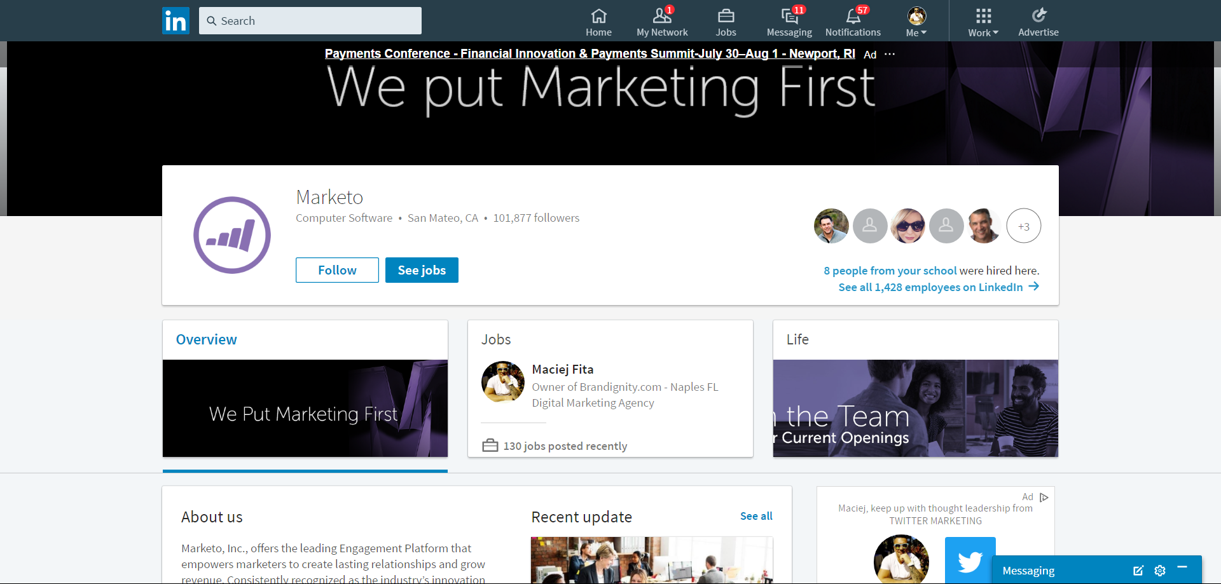Open My Network icon
Image resolution: width=1221 pixels, height=584 pixels.
click(x=662, y=16)
